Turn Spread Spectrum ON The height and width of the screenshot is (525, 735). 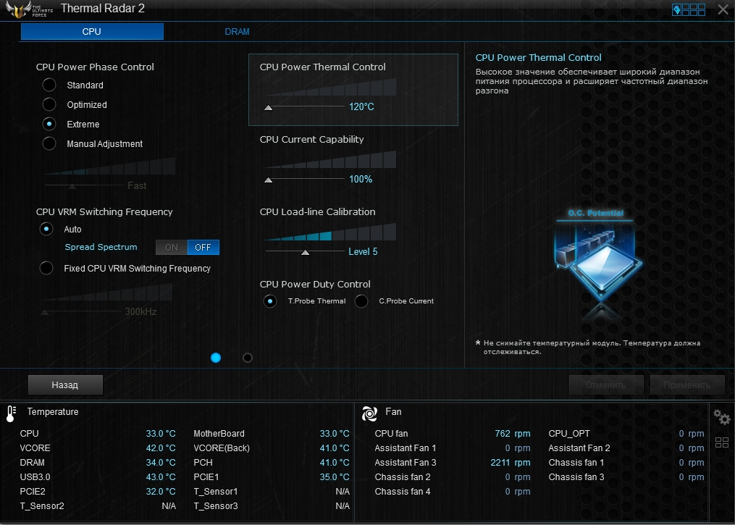[172, 247]
